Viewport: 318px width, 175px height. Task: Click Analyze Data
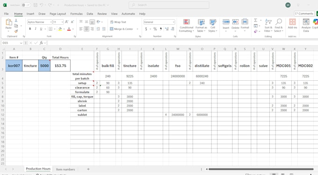[x=306, y=26]
